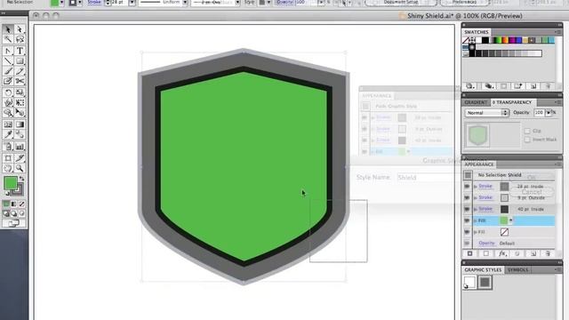This screenshot has width=569, height=320.
Task: Select the Scale tool
Action: (x=20, y=92)
